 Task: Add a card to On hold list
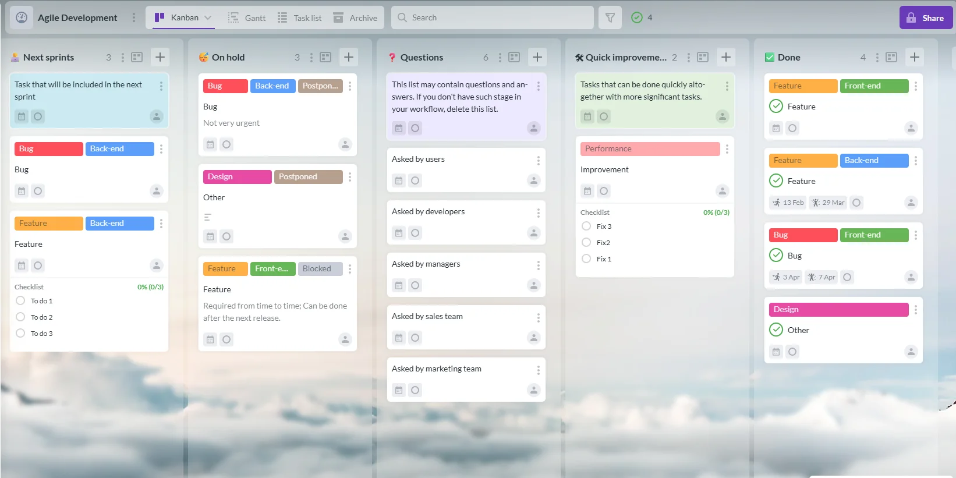pyautogui.click(x=349, y=57)
